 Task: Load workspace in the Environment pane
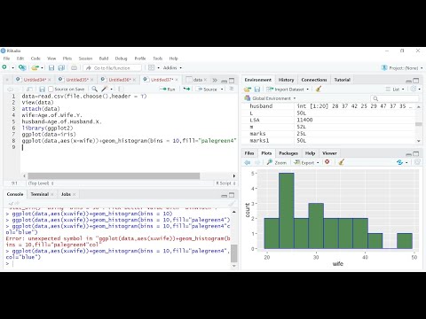tap(248, 89)
